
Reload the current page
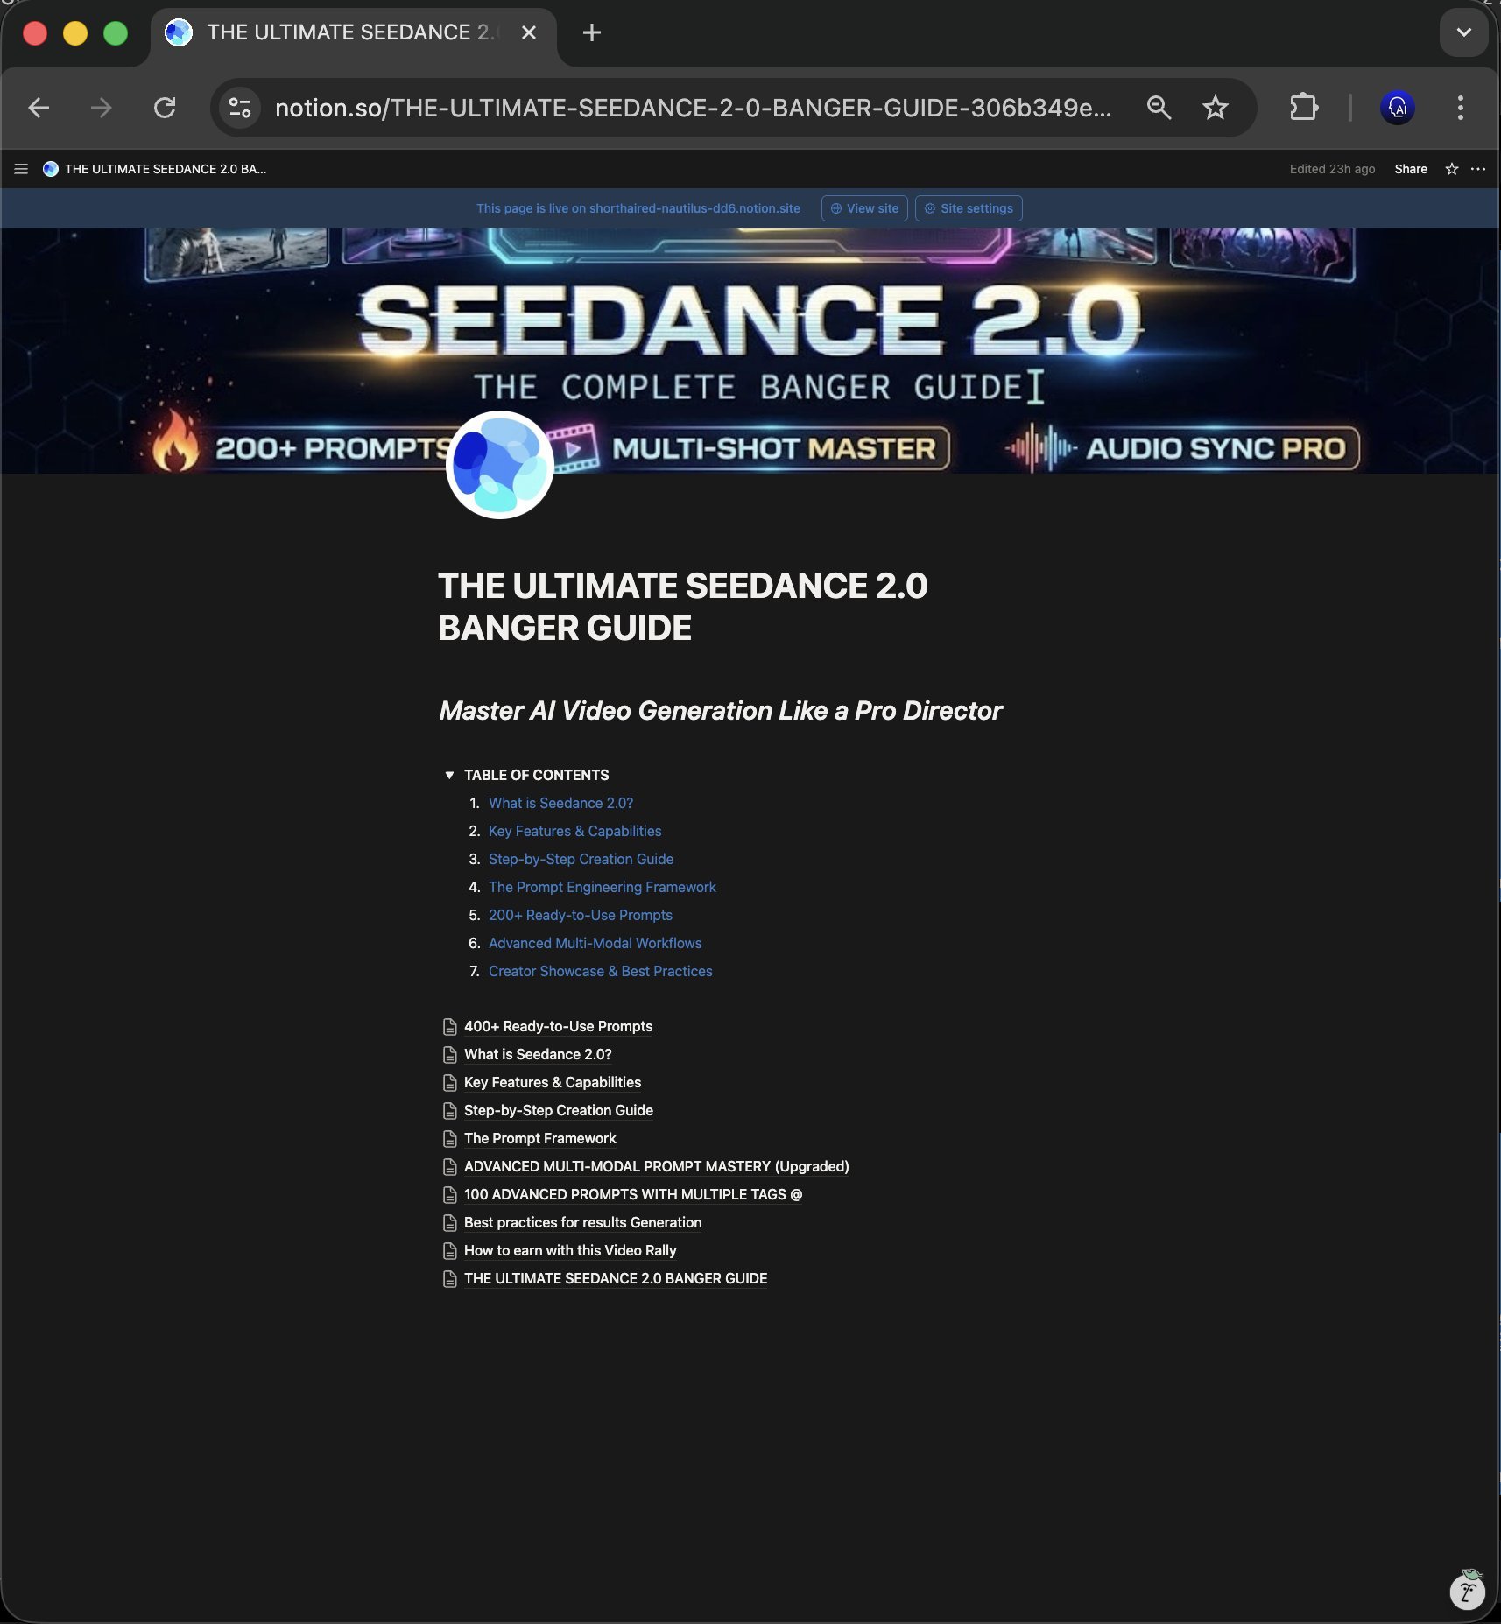pos(165,108)
